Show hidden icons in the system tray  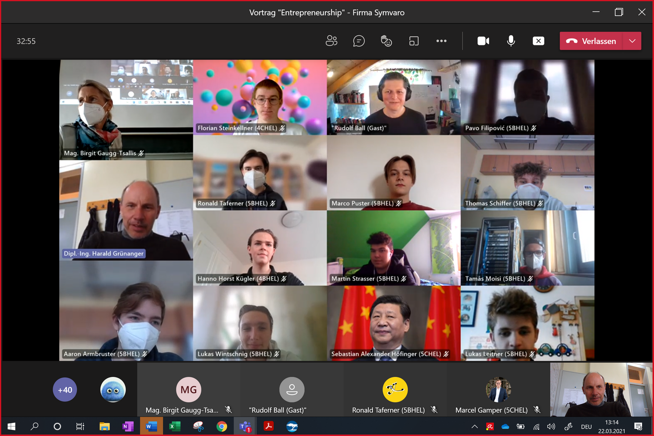click(x=474, y=426)
